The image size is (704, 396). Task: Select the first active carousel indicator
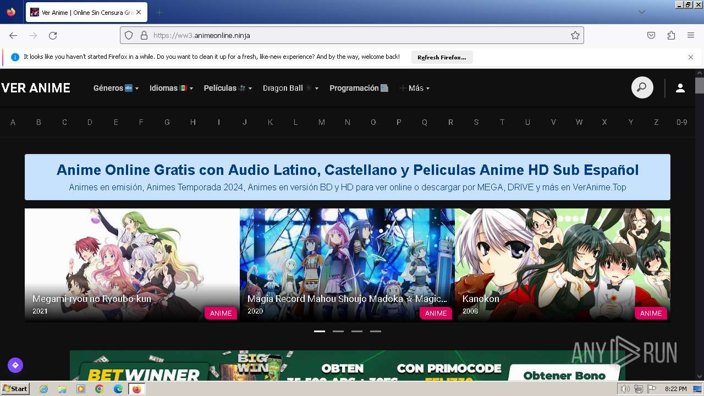tap(320, 332)
